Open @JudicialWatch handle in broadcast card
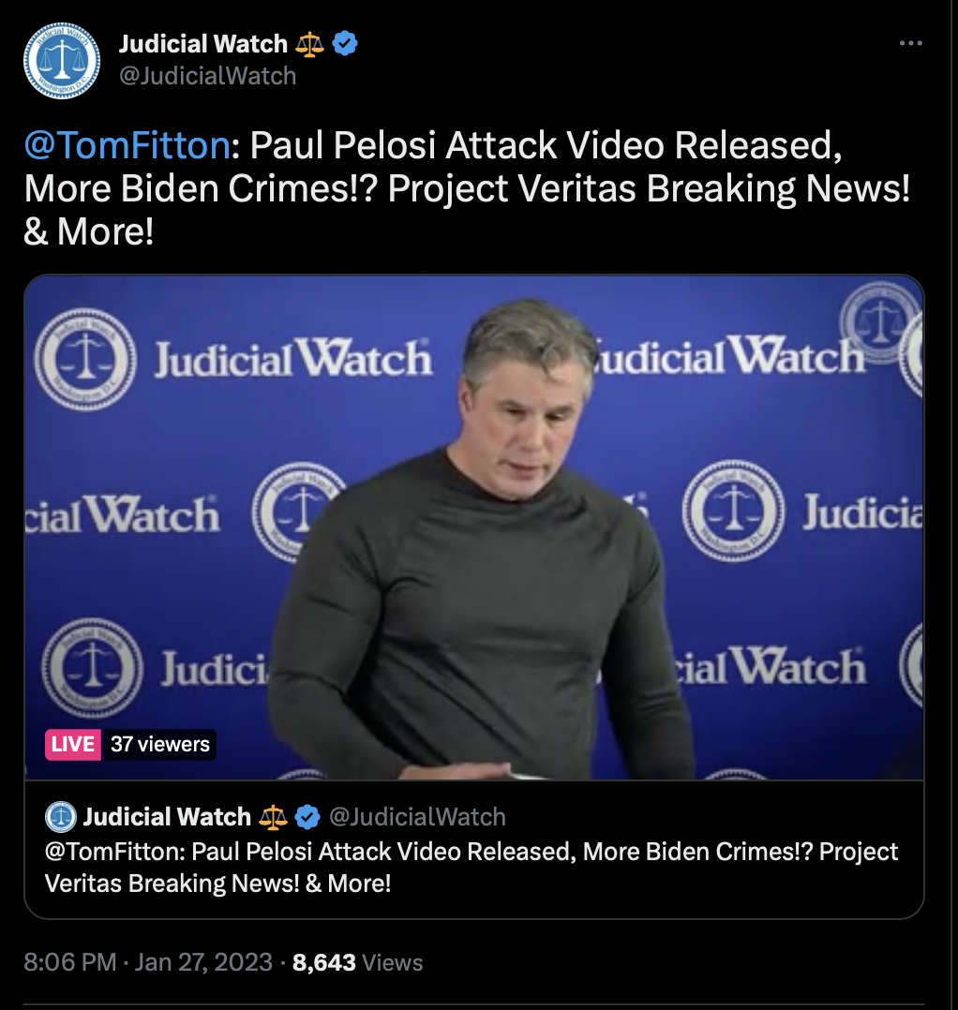 417,817
